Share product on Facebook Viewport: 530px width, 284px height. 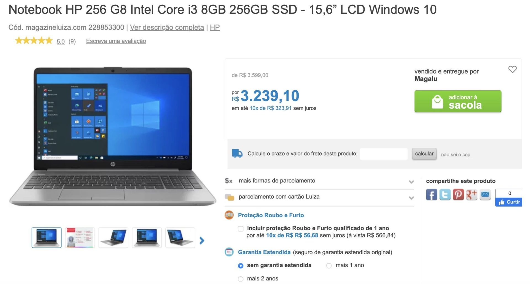click(x=431, y=194)
